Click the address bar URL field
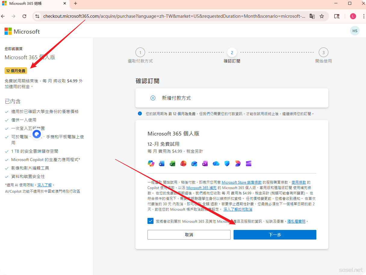Viewport: 366px width, 275px height. [174, 16]
